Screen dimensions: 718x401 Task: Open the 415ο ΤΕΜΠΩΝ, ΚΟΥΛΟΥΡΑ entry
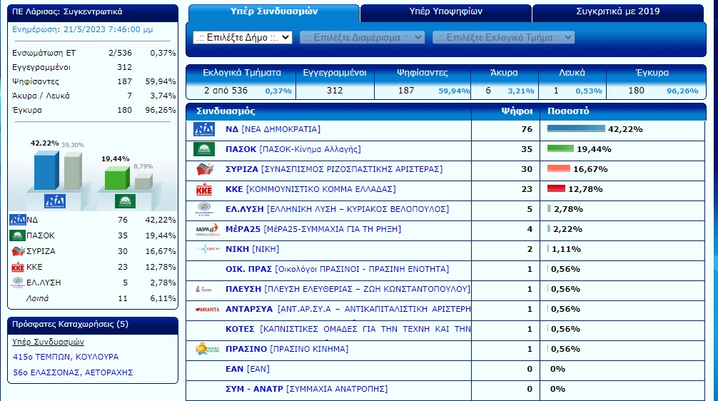pos(66,357)
